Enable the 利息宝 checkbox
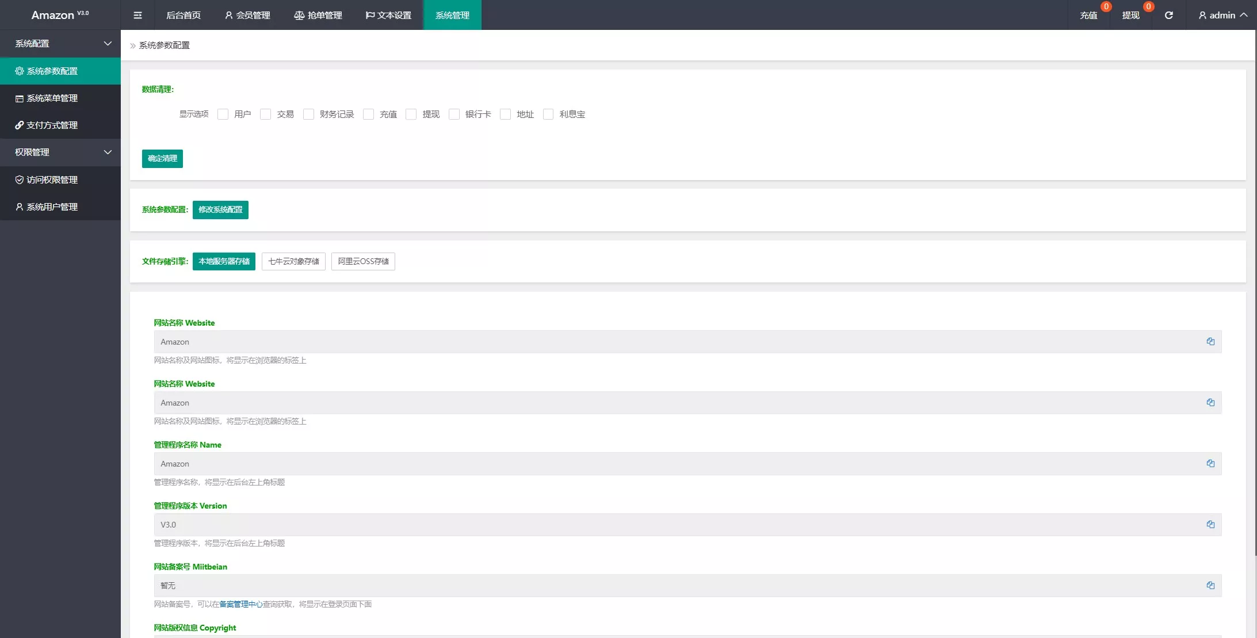Viewport: 1257px width, 638px height. [x=548, y=114]
